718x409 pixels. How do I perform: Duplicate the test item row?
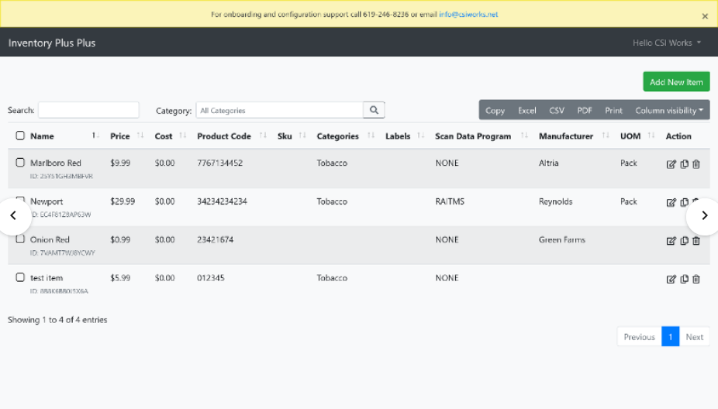(x=684, y=279)
